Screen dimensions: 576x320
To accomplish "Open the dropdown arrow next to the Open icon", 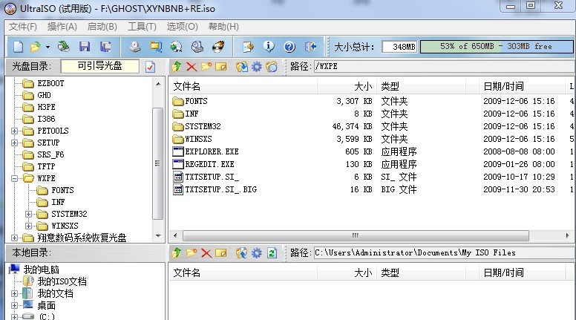I will pos(48,47).
